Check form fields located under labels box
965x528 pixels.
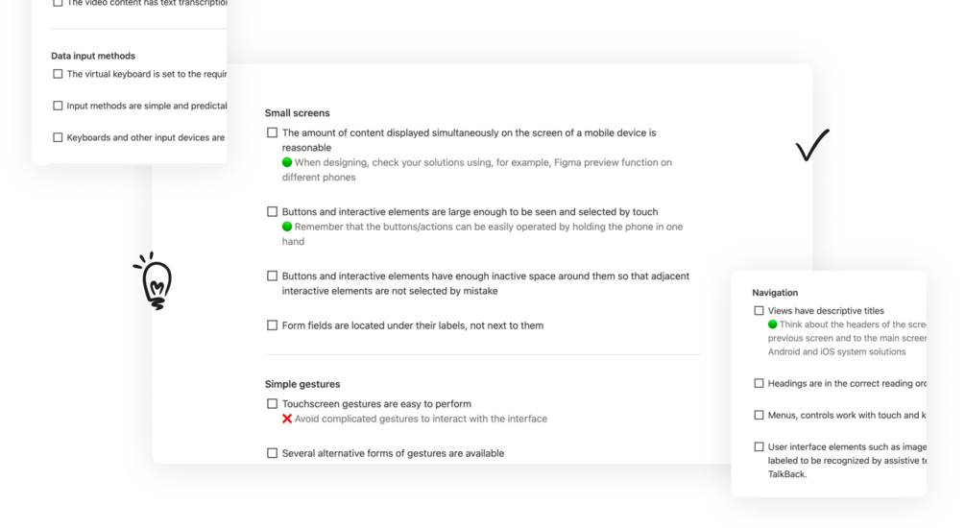pyautogui.click(x=273, y=325)
